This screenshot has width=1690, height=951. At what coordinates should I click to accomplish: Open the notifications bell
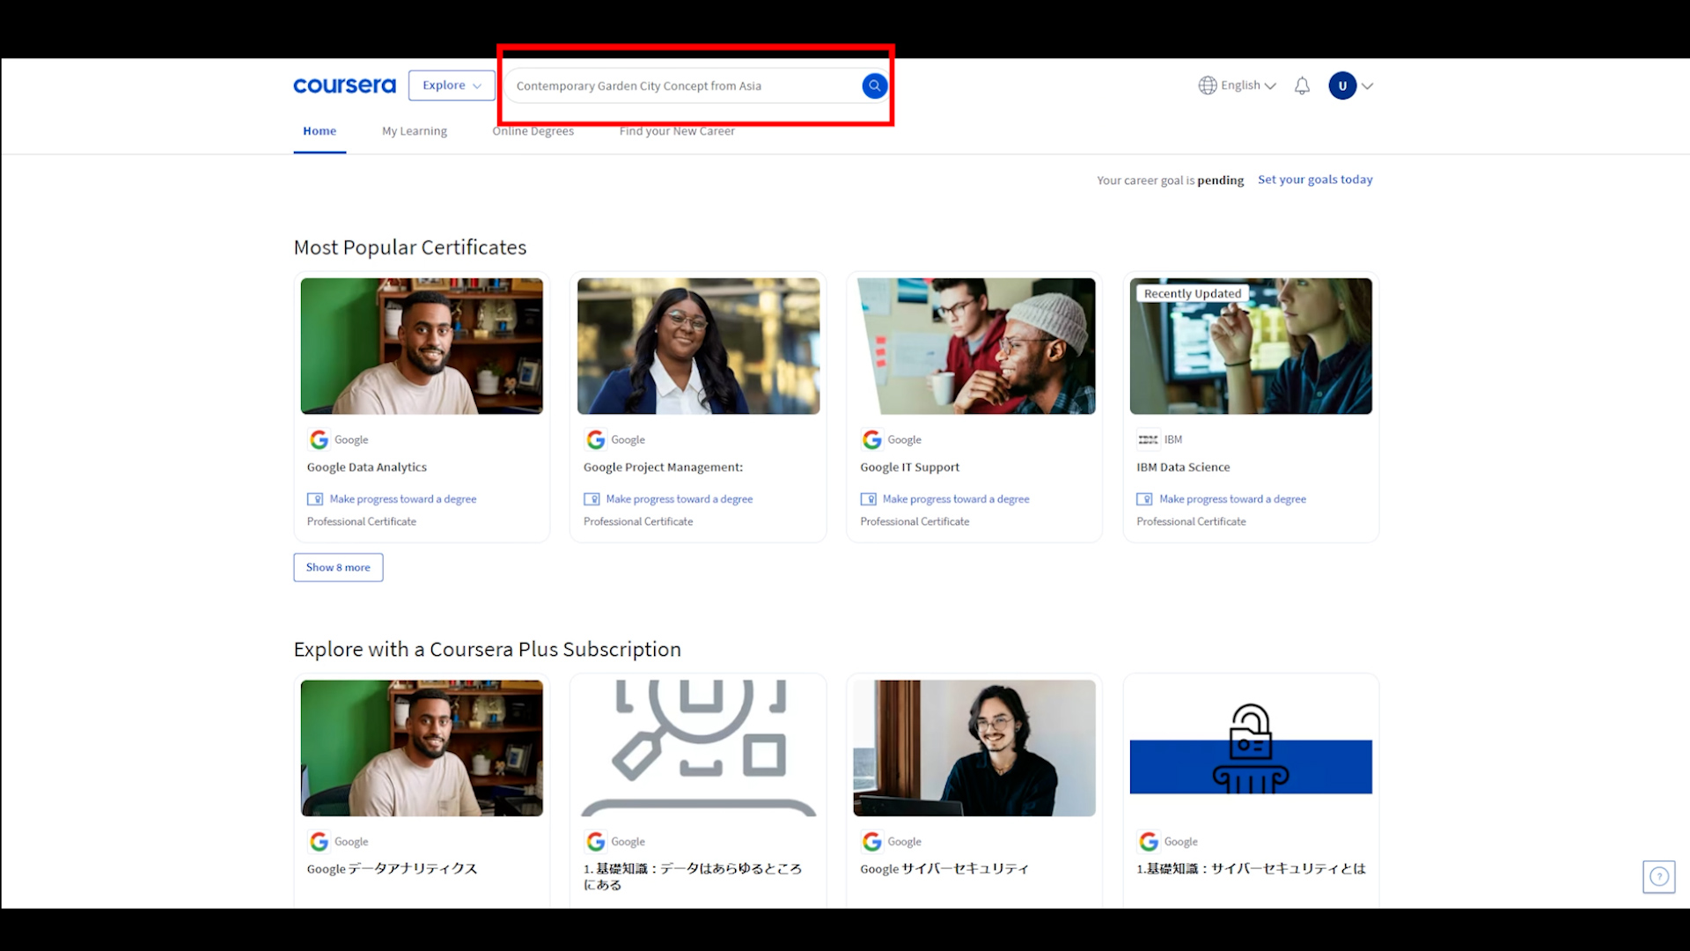(x=1302, y=85)
